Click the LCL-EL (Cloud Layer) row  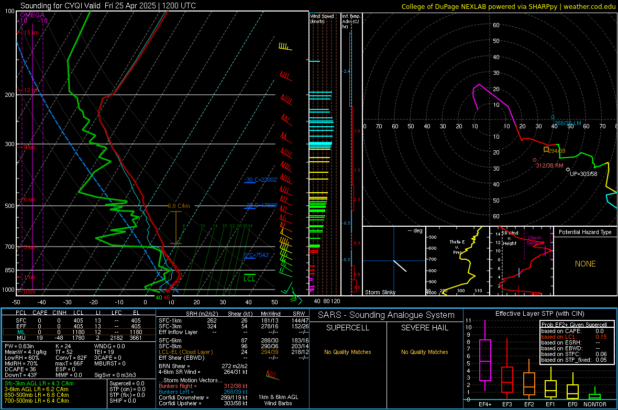click(234, 352)
